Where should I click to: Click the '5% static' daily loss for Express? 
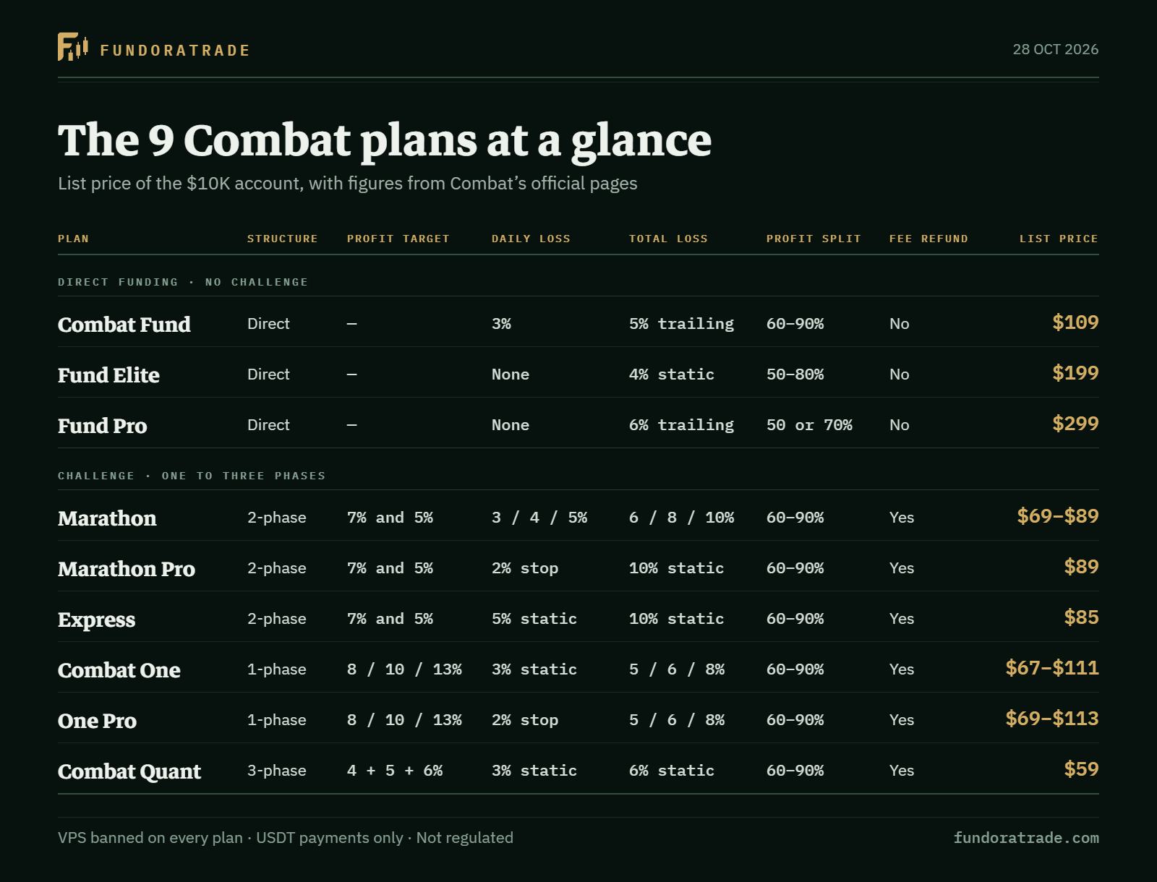pos(534,619)
